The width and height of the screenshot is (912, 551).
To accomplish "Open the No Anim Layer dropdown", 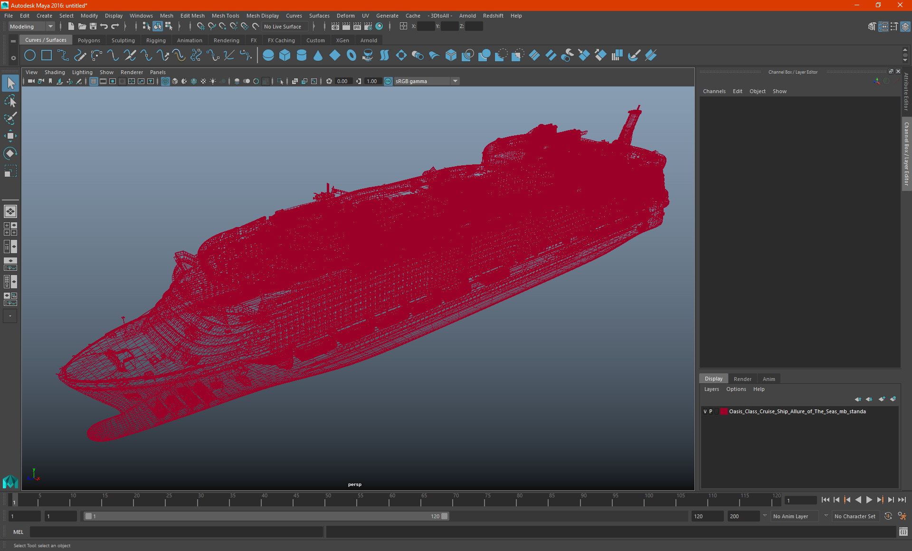I will click(x=795, y=516).
